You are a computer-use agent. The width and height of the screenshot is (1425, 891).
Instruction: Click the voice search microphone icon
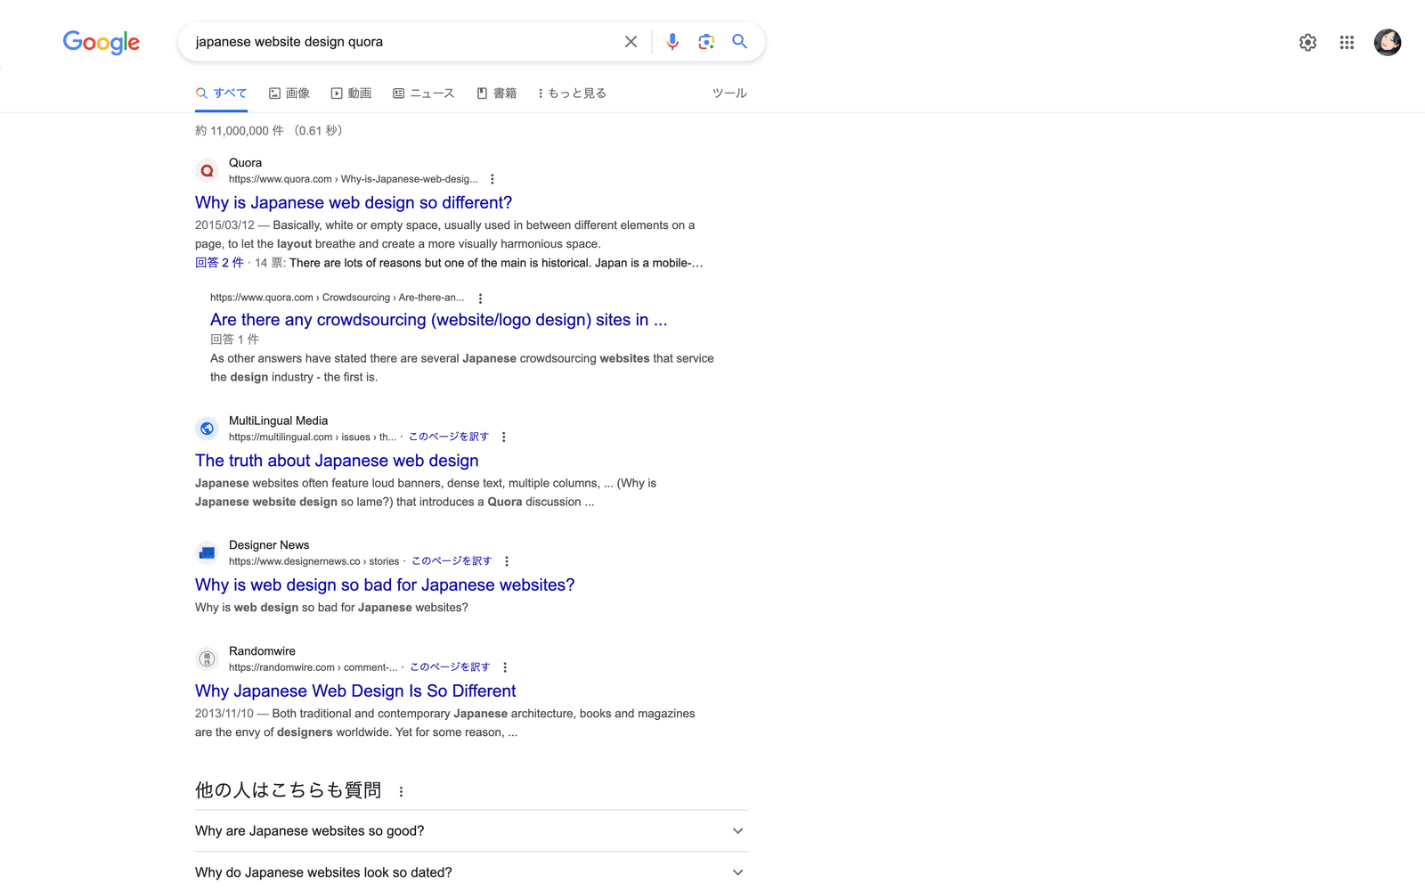[x=672, y=42]
